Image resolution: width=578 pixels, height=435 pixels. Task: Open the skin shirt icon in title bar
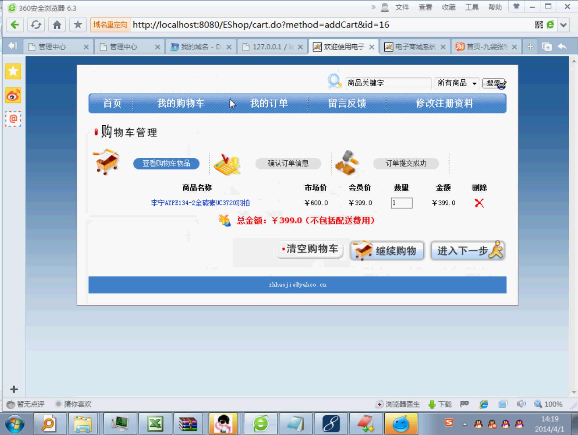[x=516, y=6]
